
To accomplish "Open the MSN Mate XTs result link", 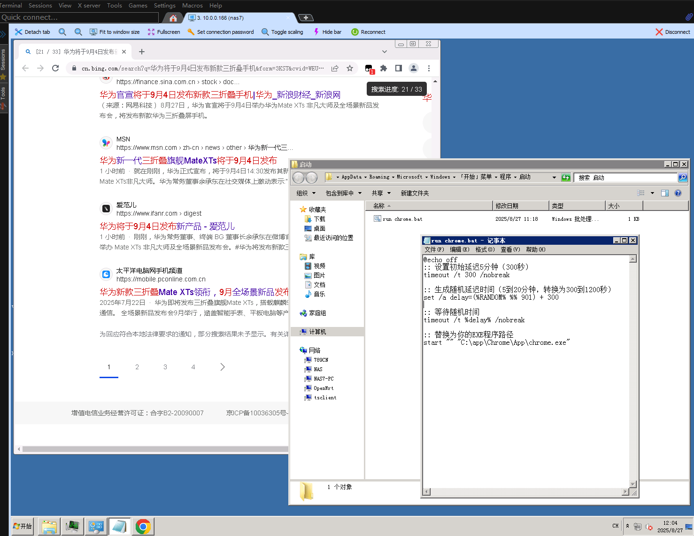I will 188,160.
